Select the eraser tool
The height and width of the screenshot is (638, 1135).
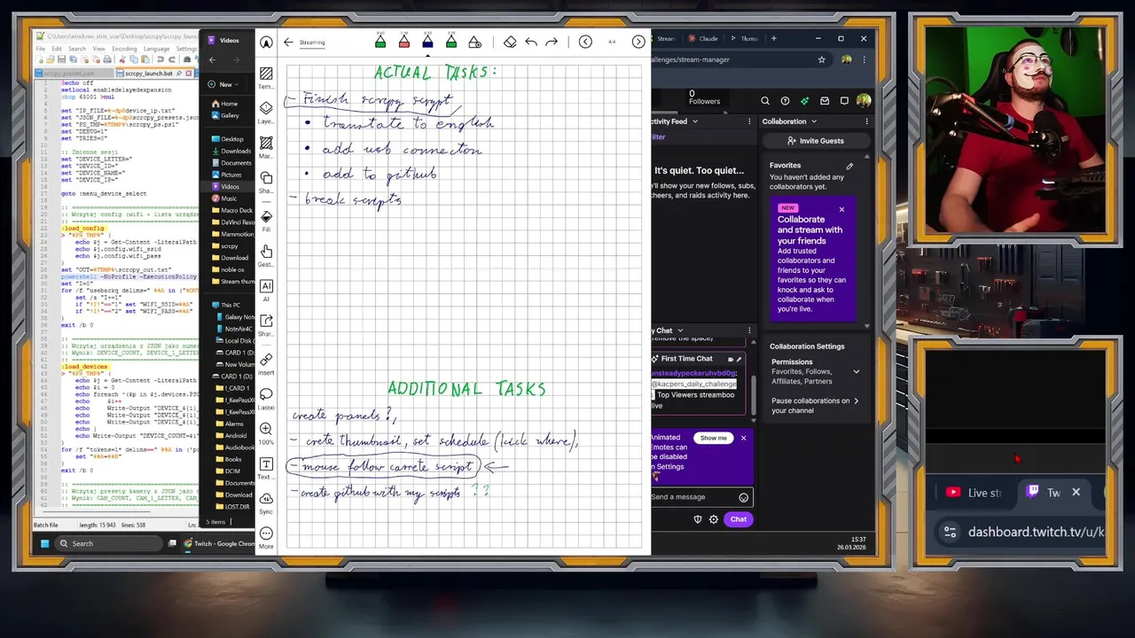point(510,42)
